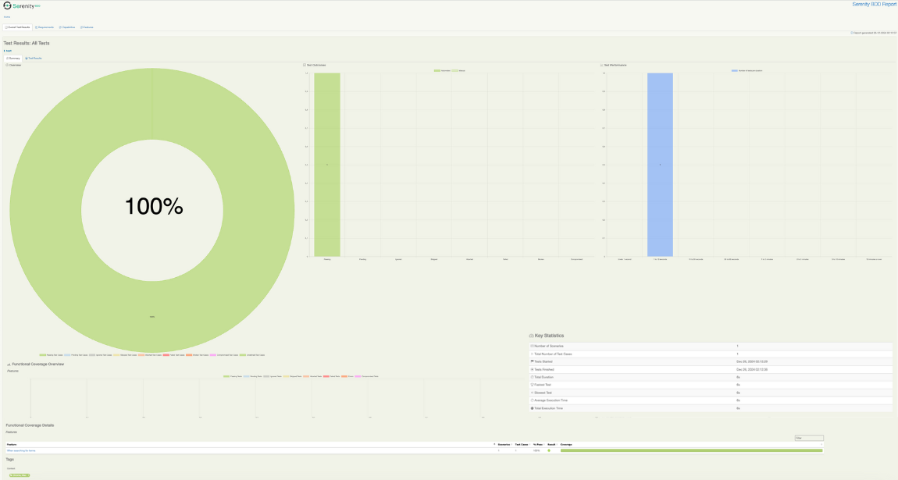Image resolution: width=898 pixels, height=480 pixels.
Task: Sort the table by Test Cases column
Action: [x=521, y=444]
